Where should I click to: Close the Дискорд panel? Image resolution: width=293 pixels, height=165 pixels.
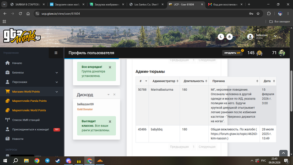[x=114, y=95]
